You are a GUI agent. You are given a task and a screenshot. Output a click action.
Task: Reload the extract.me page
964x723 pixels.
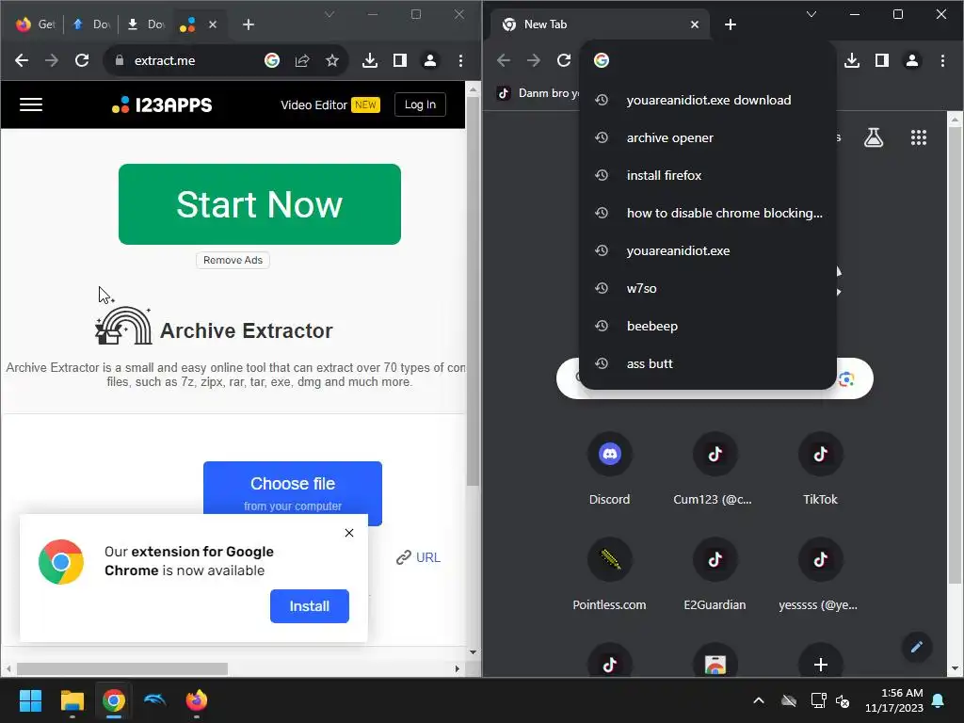coord(82,60)
